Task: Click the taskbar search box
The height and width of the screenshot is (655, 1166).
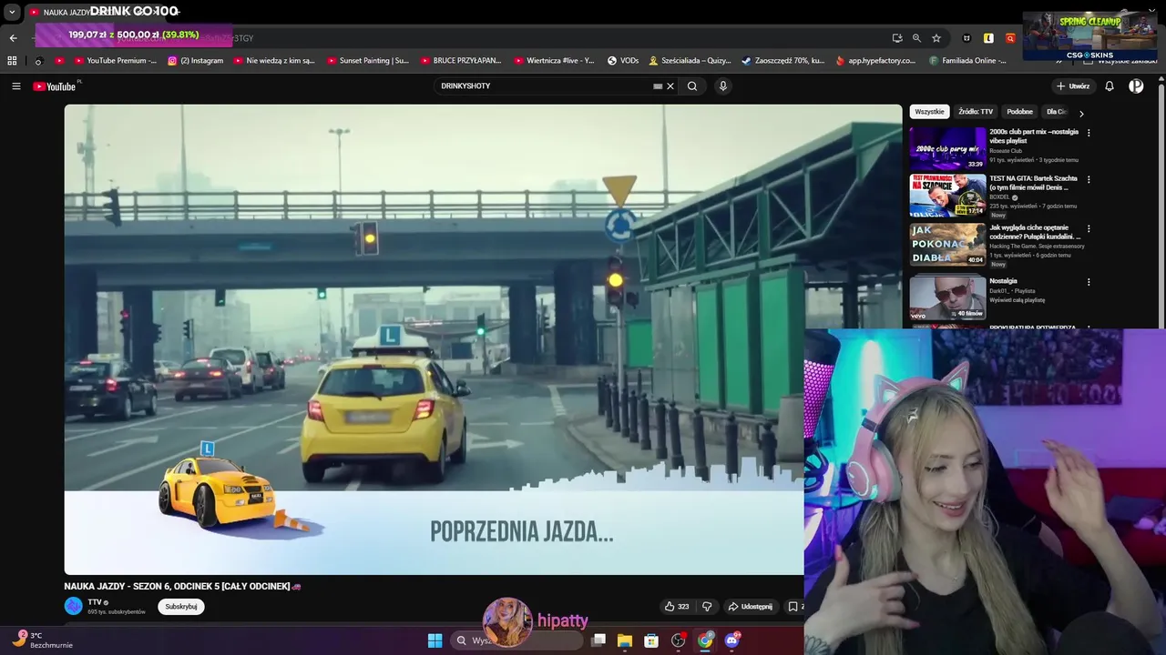Action: (x=517, y=640)
